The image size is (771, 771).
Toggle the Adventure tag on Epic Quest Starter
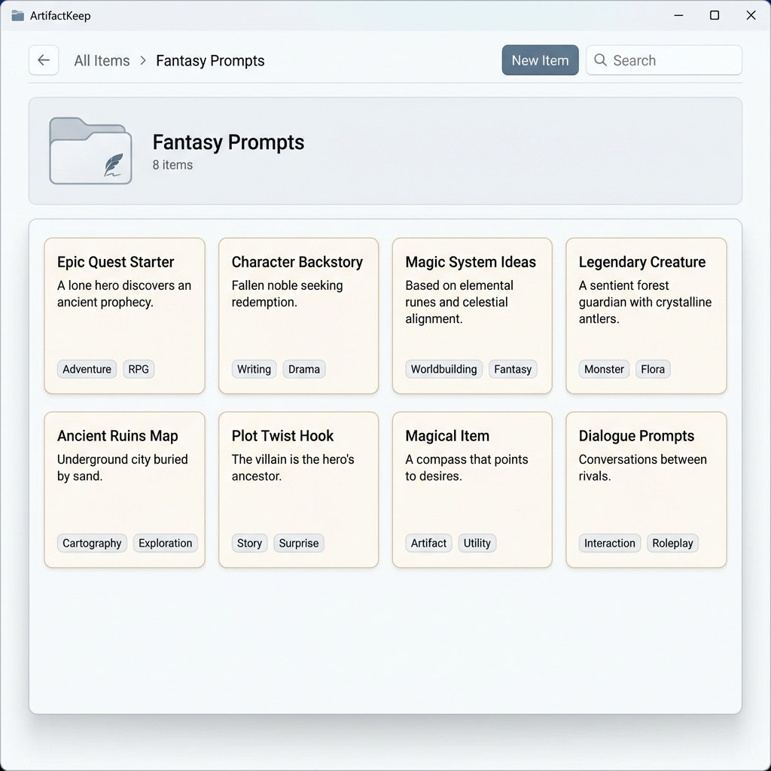pyautogui.click(x=87, y=369)
